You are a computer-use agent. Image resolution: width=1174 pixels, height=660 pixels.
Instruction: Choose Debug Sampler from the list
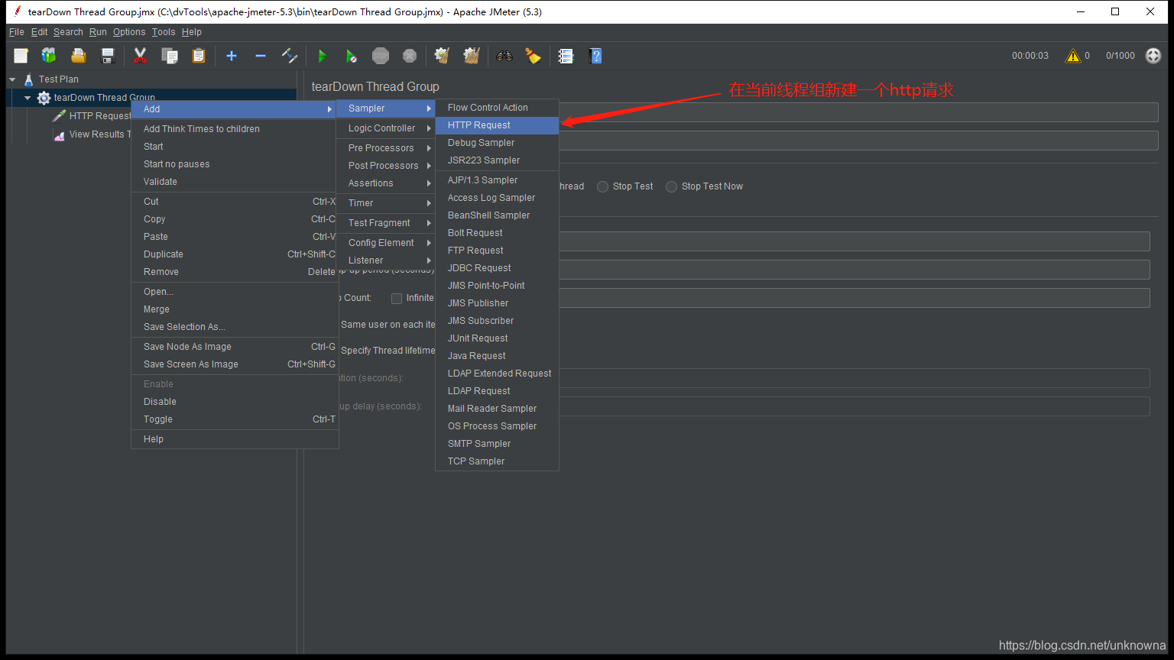pos(497,143)
